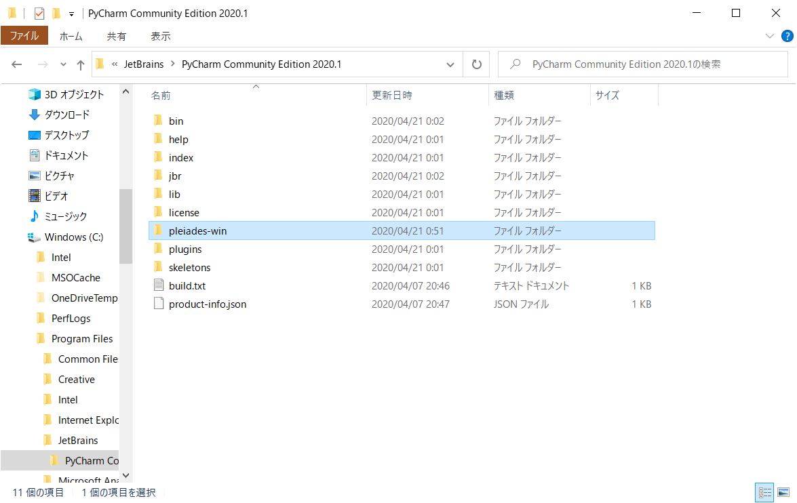Click the Back navigation arrow
The height and width of the screenshot is (503, 797).
(x=17, y=64)
